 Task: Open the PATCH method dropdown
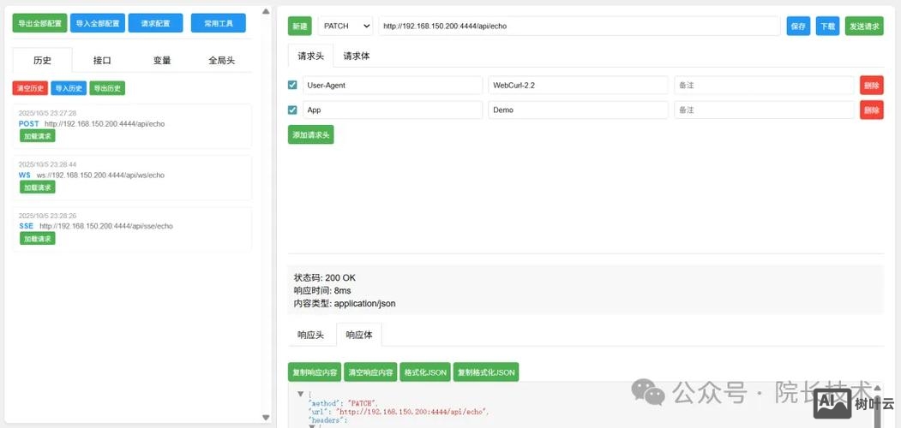345,26
